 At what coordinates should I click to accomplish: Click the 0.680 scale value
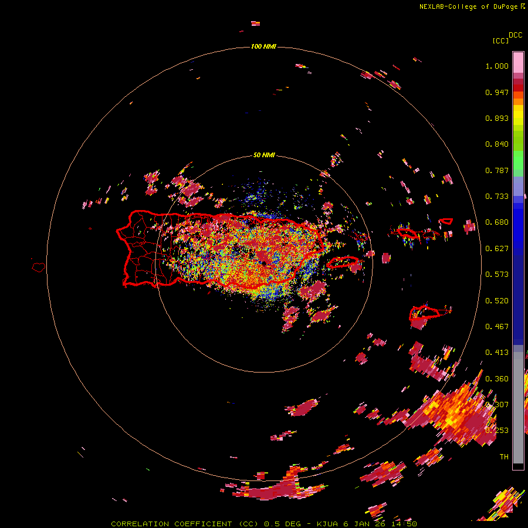click(497, 222)
